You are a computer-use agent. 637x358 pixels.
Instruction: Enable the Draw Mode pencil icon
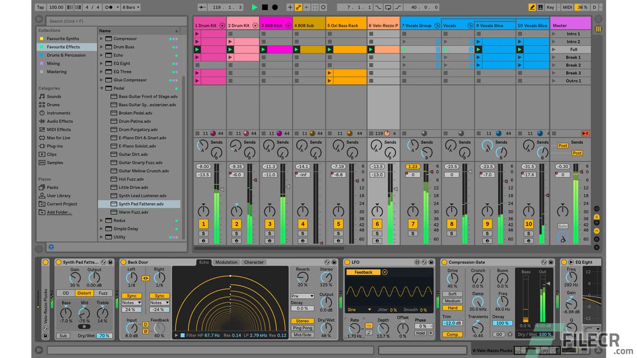point(531,7)
